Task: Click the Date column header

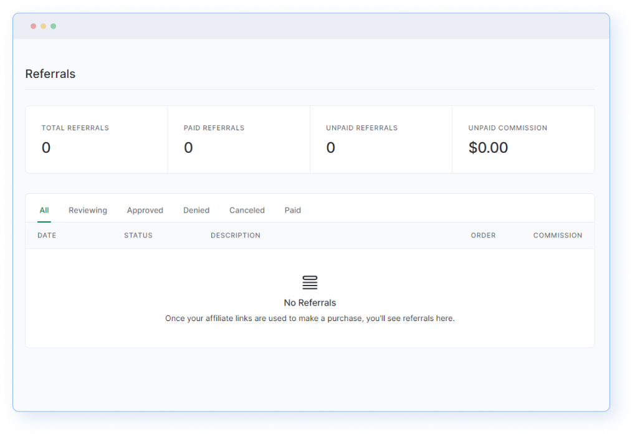Action: coord(47,236)
